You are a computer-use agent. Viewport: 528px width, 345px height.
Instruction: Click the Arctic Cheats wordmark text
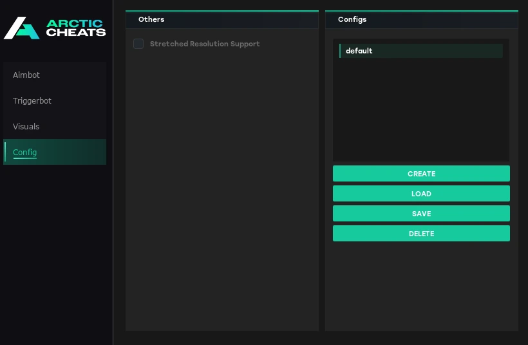point(76,28)
